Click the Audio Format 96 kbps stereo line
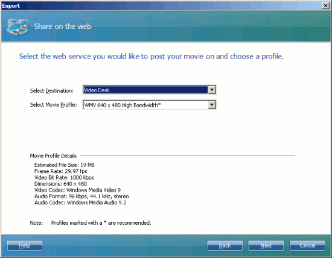This screenshot has height=258, width=332. (81, 197)
